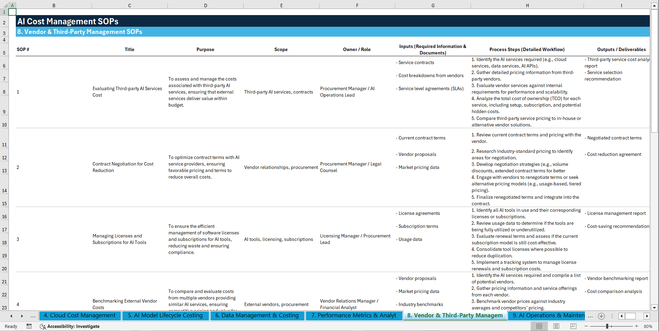Open the vertical dots menu near sheet tabs
This screenshot has width=659, height=331.
pyautogui.click(x=613, y=316)
